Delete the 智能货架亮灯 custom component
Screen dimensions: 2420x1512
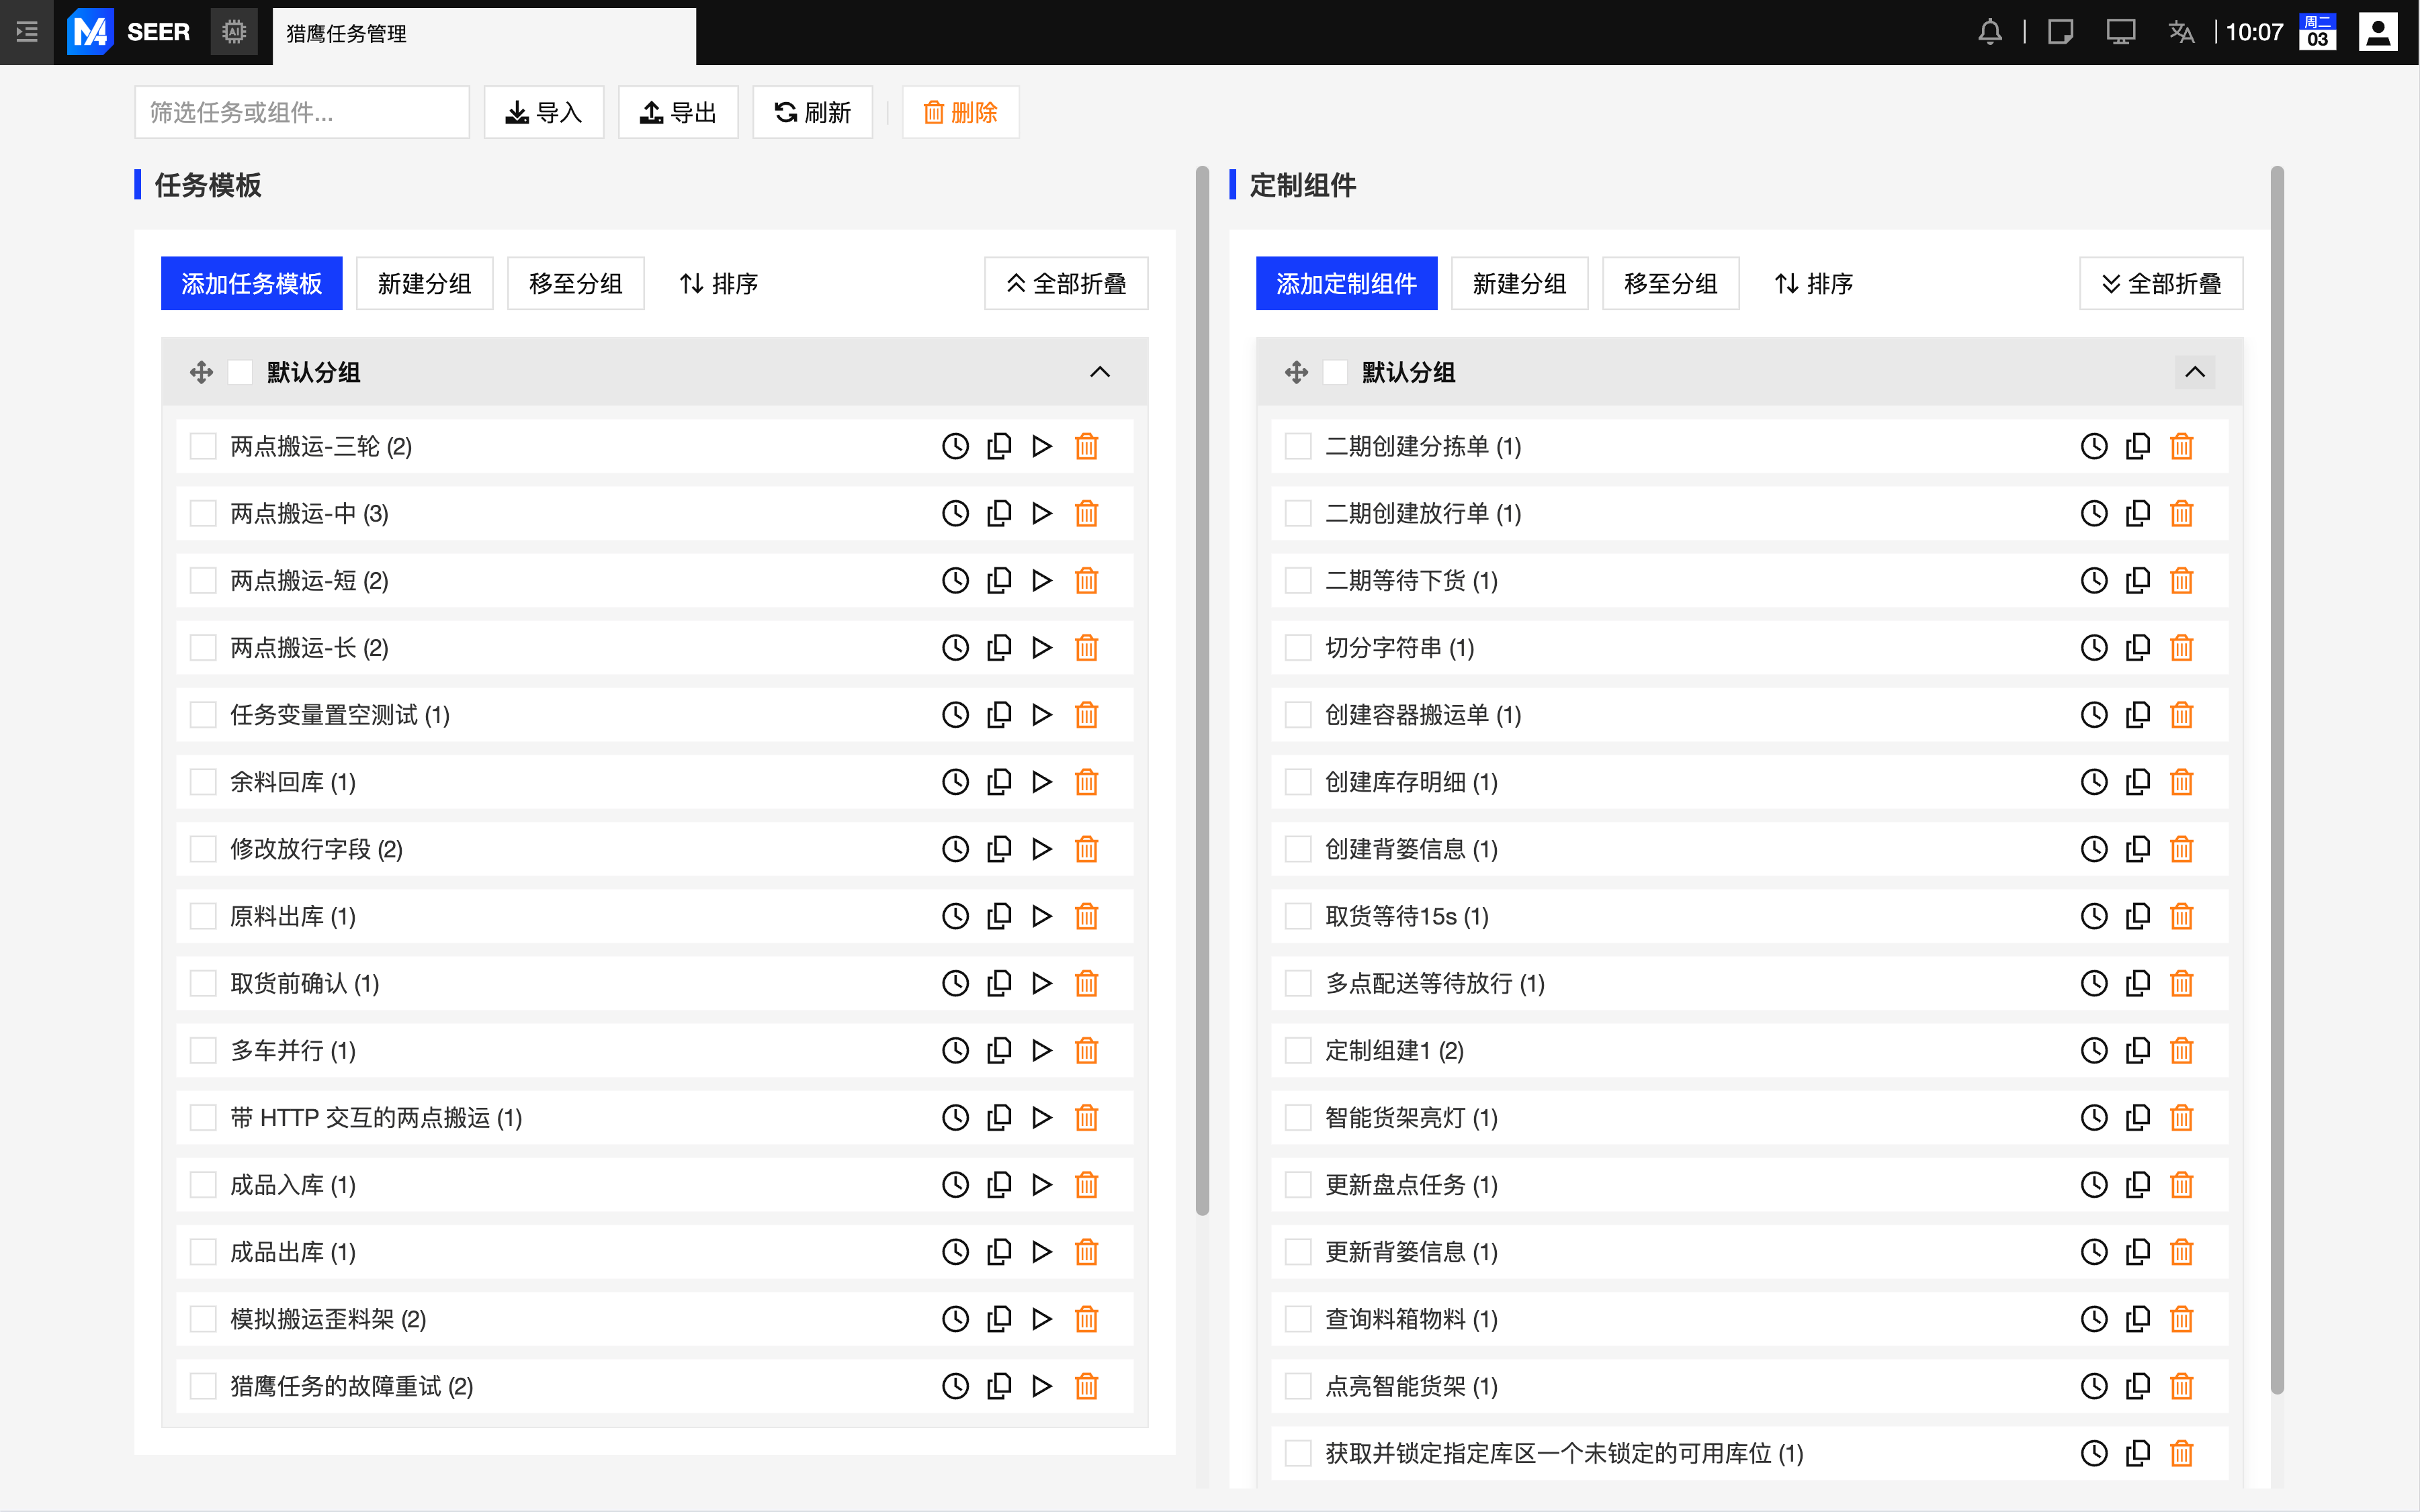tap(2181, 1118)
